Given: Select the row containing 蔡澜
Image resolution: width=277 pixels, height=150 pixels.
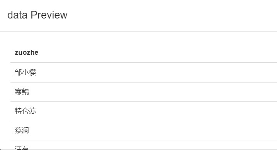Looking at the screenshot, I should click(144, 131).
